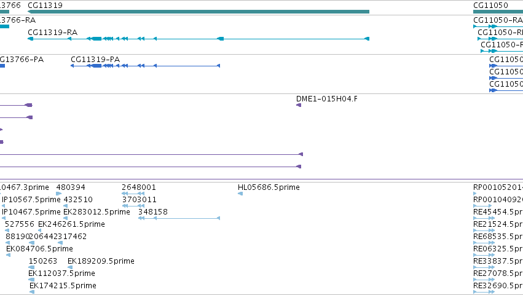Select the 480394 feature label
523x295 pixels.
pos(71,187)
